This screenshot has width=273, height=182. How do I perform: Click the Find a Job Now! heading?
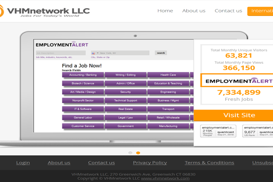click(82, 66)
